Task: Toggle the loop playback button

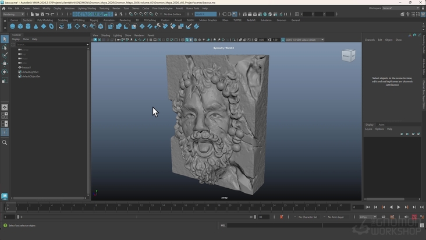Action: [x=384, y=217]
